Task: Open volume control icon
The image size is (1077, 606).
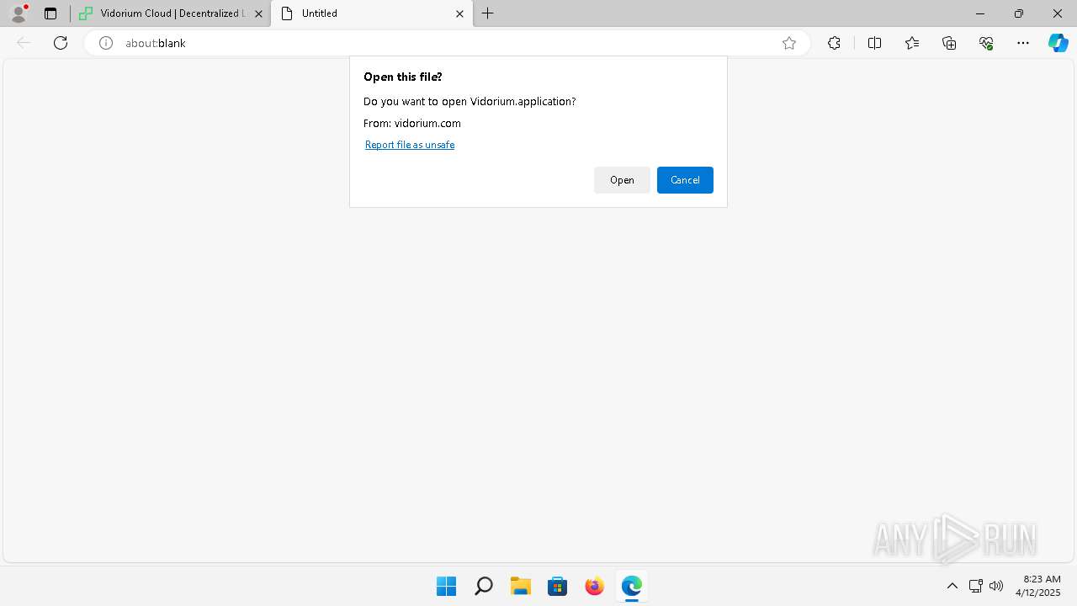Action: tap(996, 586)
